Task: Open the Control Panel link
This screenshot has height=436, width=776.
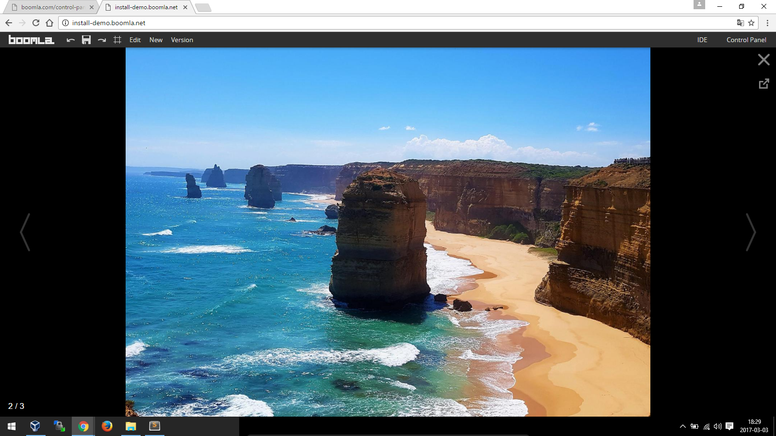Action: click(x=746, y=40)
